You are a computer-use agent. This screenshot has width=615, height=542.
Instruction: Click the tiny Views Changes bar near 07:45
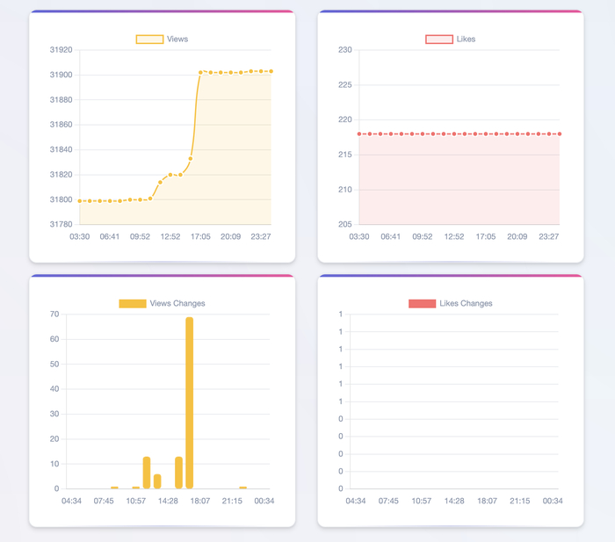[x=114, y=488]
